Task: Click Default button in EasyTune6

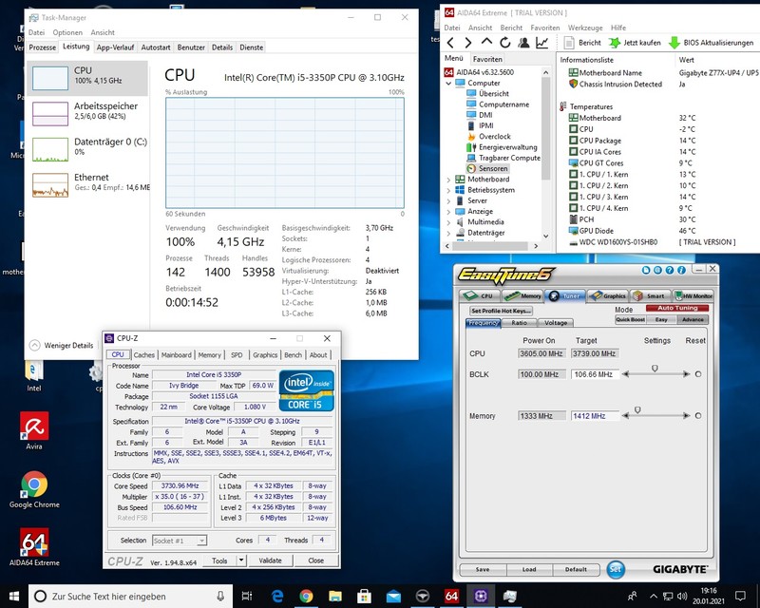Action: [x=576, y=569]
